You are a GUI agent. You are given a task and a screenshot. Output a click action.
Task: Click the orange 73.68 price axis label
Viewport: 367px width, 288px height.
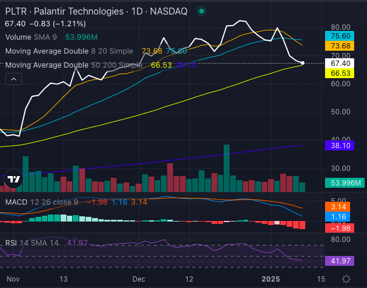click(x=339, y=45)
